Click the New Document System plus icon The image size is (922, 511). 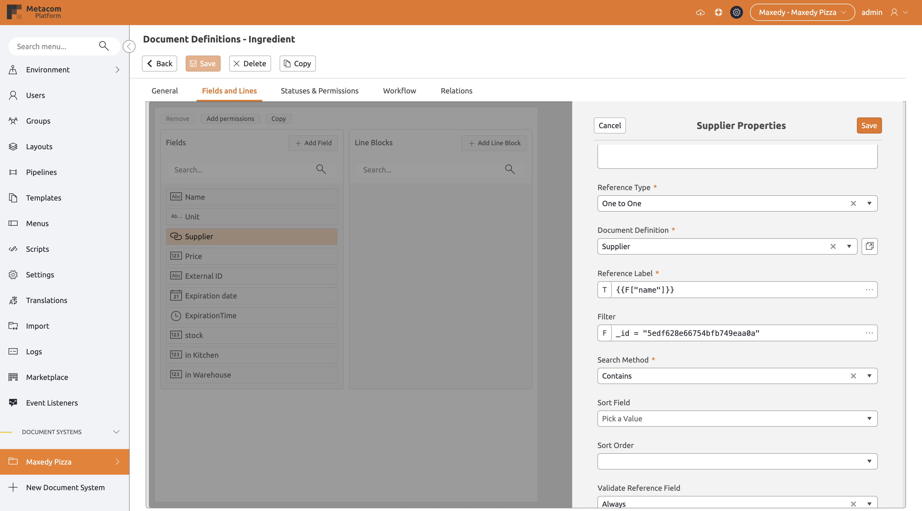coord(13,487)
